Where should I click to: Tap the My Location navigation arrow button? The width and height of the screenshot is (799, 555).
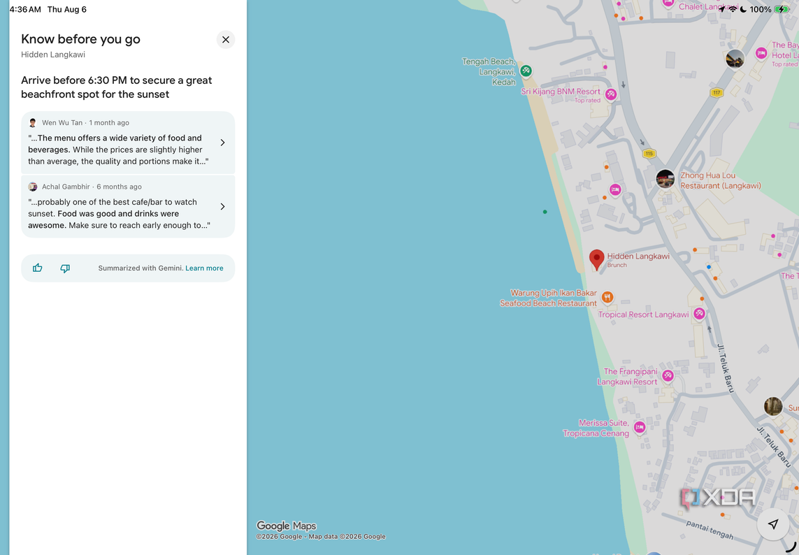click(773, 524)
